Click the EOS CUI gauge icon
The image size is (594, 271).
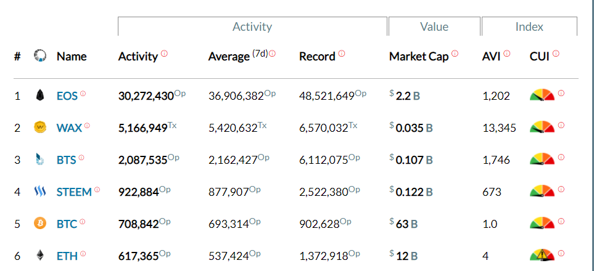[542, 95]
